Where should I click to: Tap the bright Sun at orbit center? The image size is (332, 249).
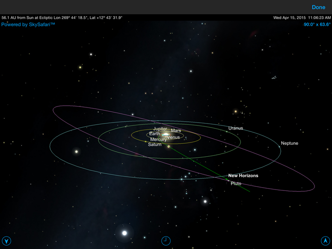pyautogui.click(x=166, y=135)
